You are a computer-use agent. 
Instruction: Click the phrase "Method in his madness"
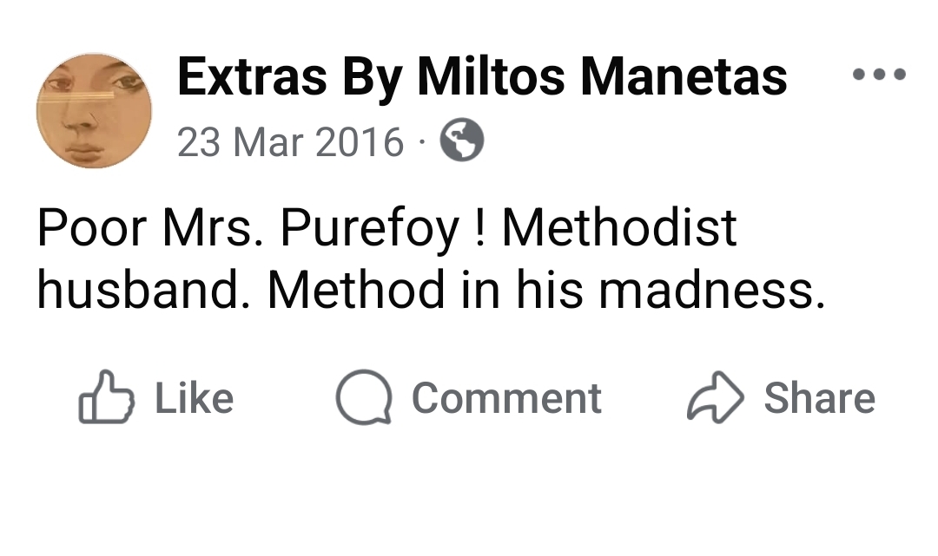click(x=545, y=291)
